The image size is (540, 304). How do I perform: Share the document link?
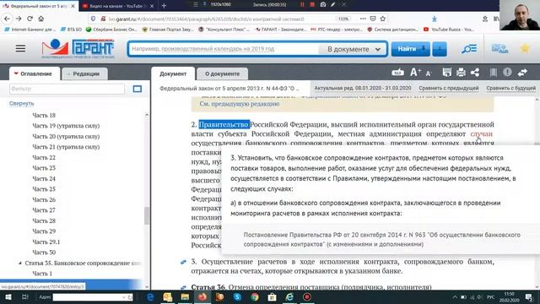(x=475, y=73)
